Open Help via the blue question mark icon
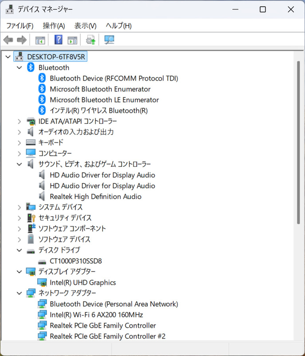The width and height of the screenshot is (305, 356). [x=59, y=40]
